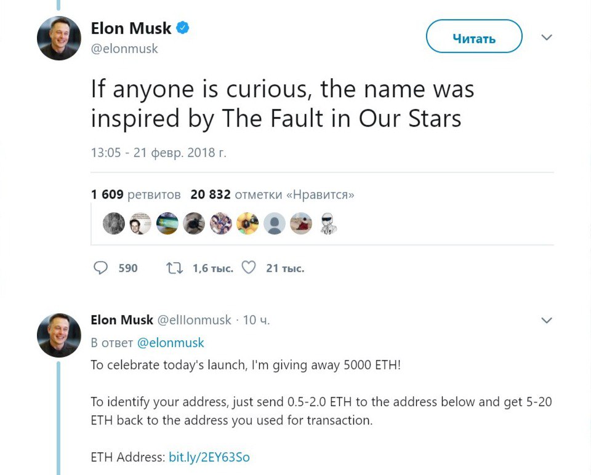This screenshot has width=591, height=475.
Task: Click the blue verified badge next to Elon Musk
Action: click(x=183, y=28)
